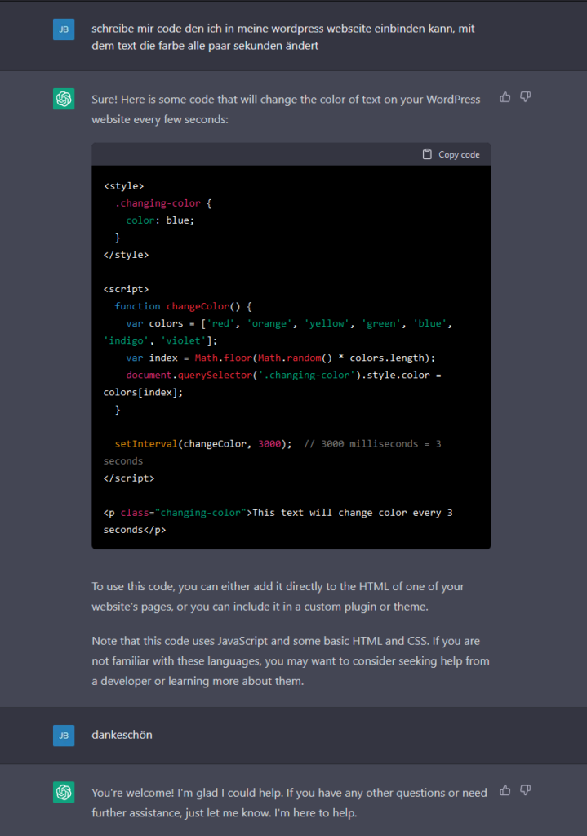Screen dimensions: 587x836
Task: Click the "Copy code" button
Action: click(x=451, y=154)
